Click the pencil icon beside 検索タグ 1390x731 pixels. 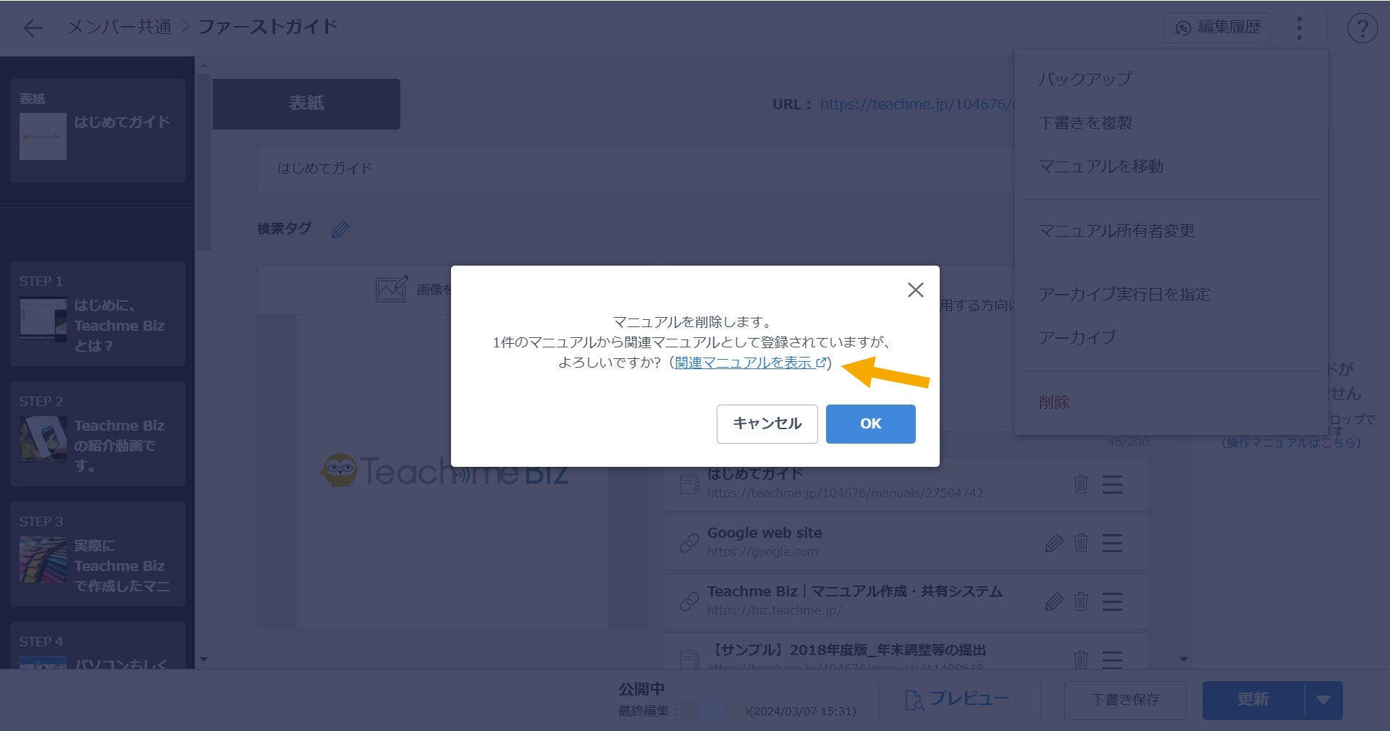pyautogui.click(x=340, y=229)
